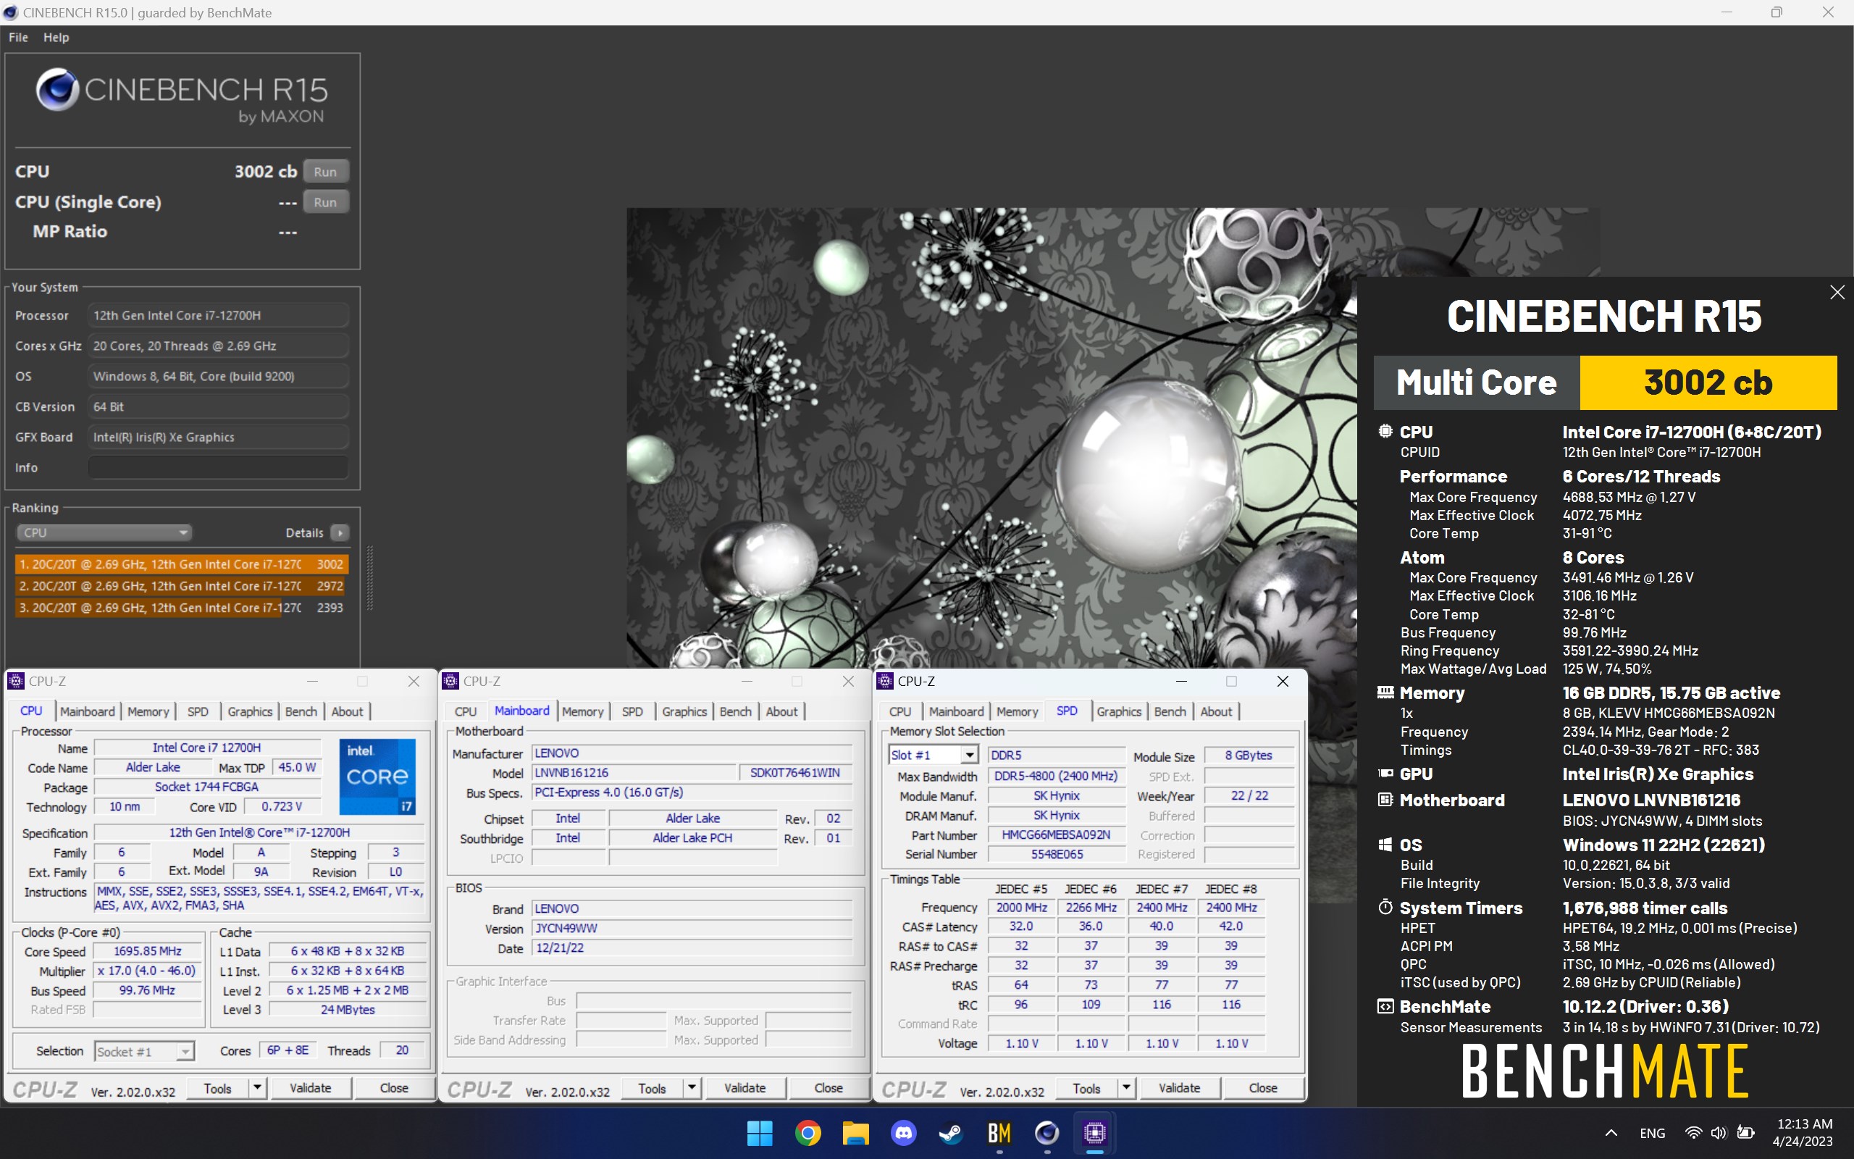Click Tools button in first CPU-Z
The height and width of the screenshot is (1159, 1854).
pyautogui.click(x=217, y=1088)
